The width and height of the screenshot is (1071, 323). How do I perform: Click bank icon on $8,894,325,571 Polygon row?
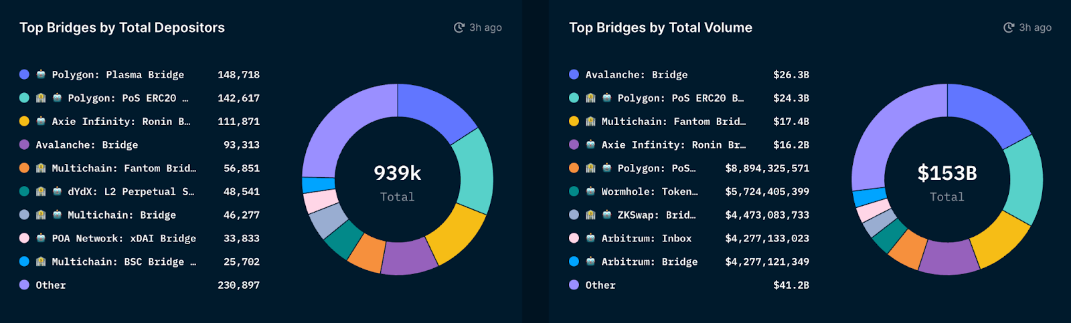point(590,168)
